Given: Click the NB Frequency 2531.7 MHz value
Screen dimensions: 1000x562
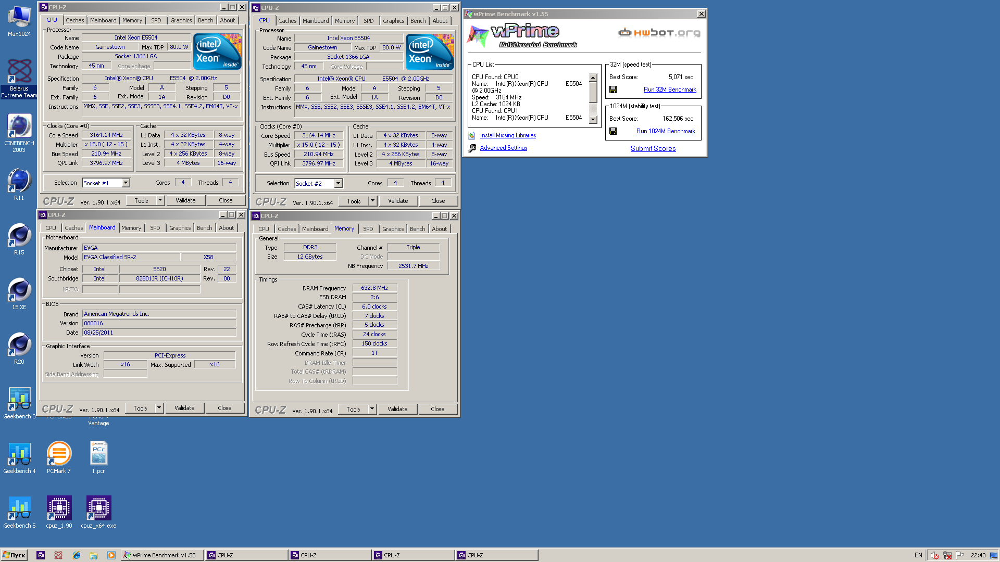Looking at the screenshot, I should pyautogui.click(x=414, y=266).
